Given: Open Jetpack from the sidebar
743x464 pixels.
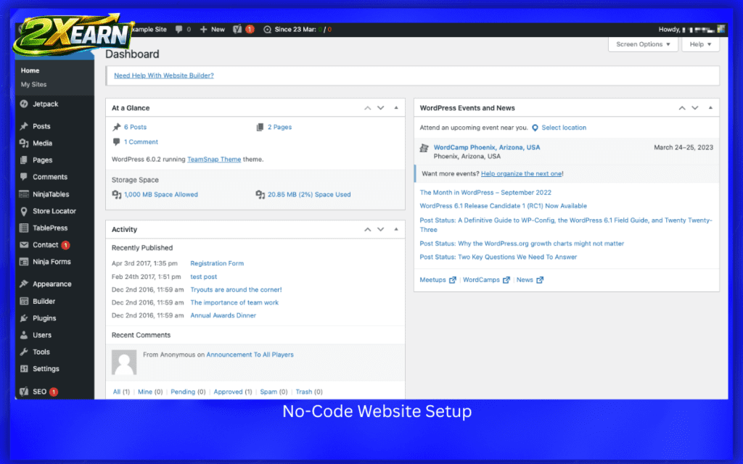Looking at the screenshot, I should pyautogui.click(x=23, y=104).
